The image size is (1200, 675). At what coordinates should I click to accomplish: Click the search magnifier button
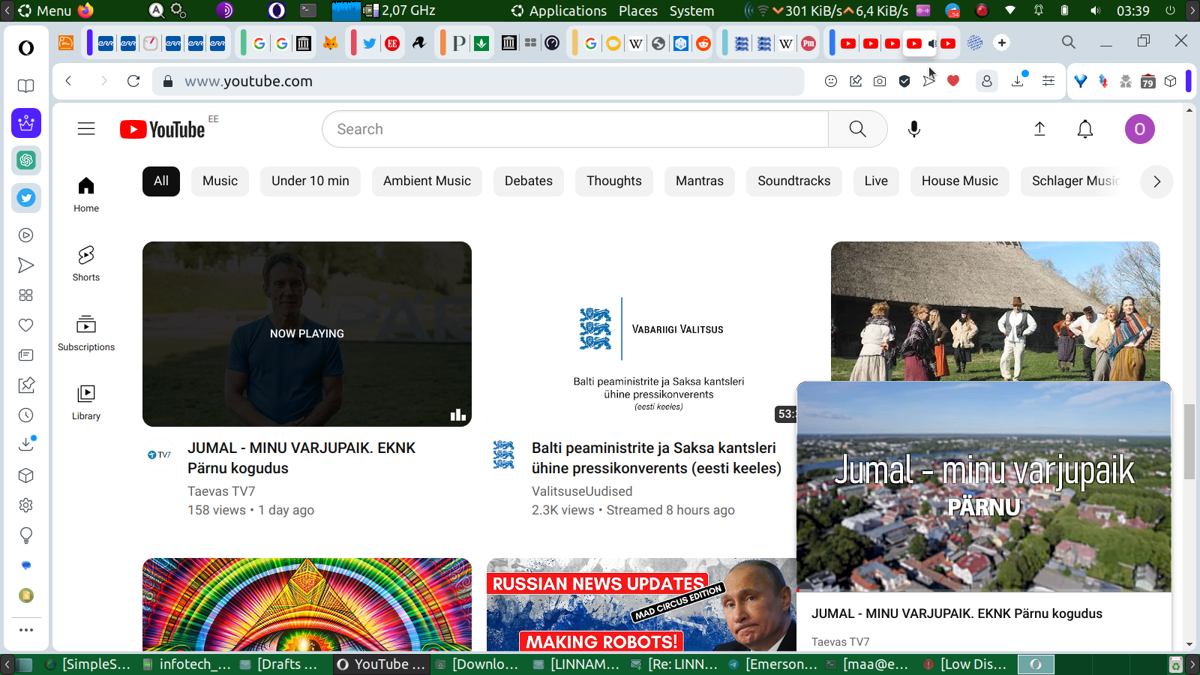point(857,129)
